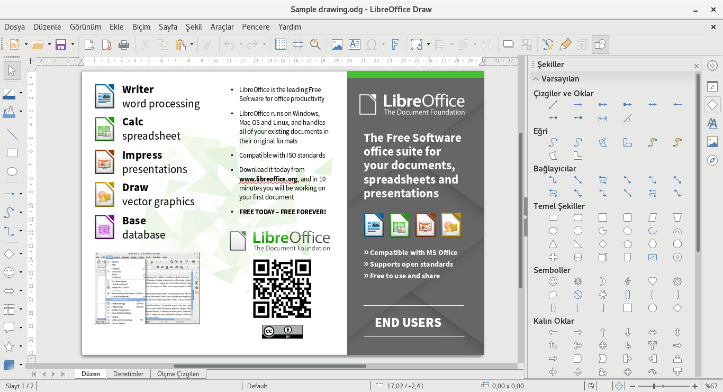Collapse the Varsayılan shapes section

click(x=536, y=79)
